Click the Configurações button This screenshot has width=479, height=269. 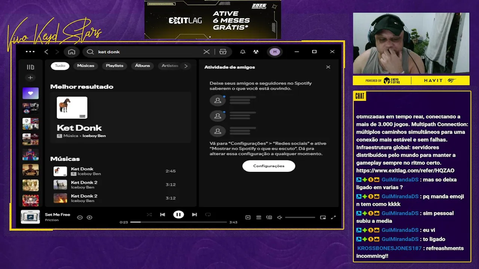(x=269, y=166)
